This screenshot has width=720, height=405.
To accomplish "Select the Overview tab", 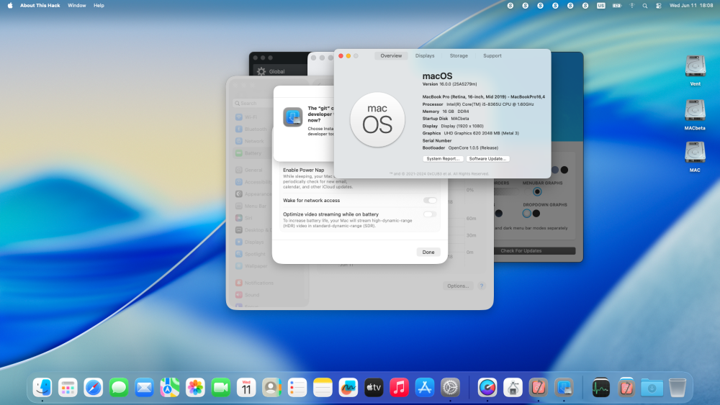I will click(x=391, y=55).
